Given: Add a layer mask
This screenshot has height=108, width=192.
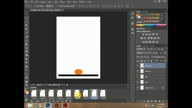Looking at the screenshot, I should pos(148,101).
